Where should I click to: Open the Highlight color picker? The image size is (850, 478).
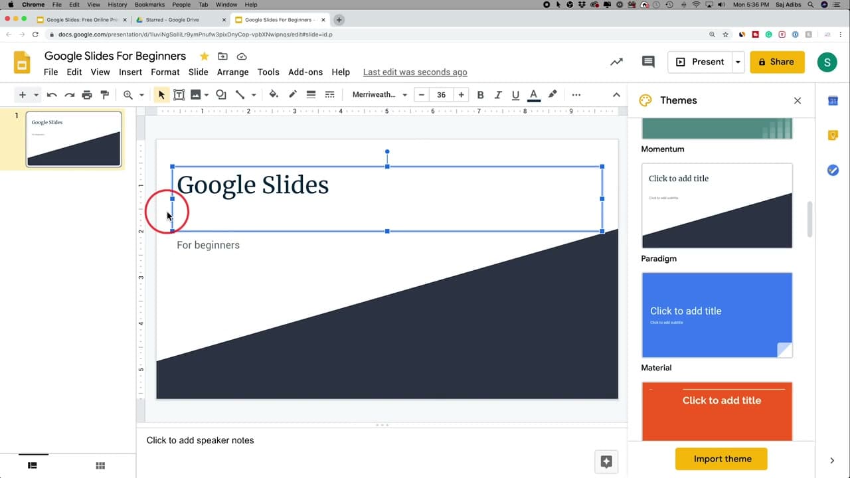[x=552, y=95]
